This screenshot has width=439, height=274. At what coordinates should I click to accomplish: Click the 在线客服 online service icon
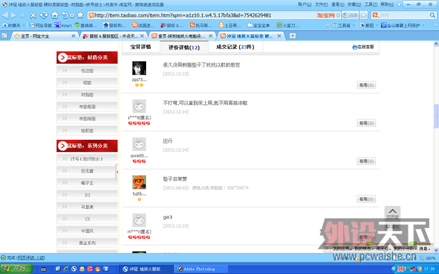click(355, 47)
